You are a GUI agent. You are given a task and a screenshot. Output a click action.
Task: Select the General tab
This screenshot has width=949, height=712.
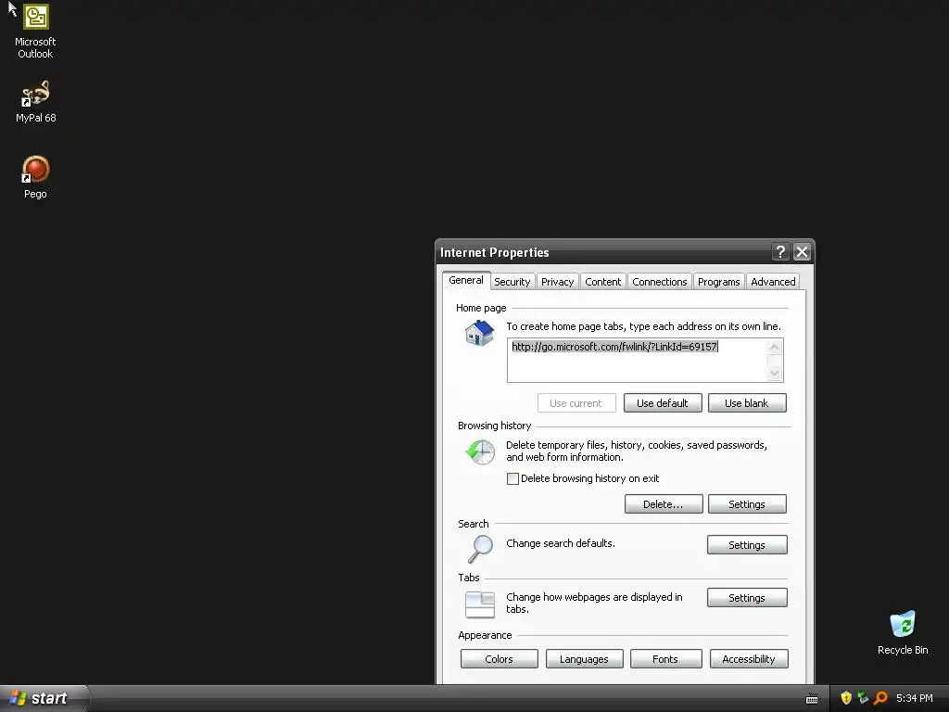466,280
